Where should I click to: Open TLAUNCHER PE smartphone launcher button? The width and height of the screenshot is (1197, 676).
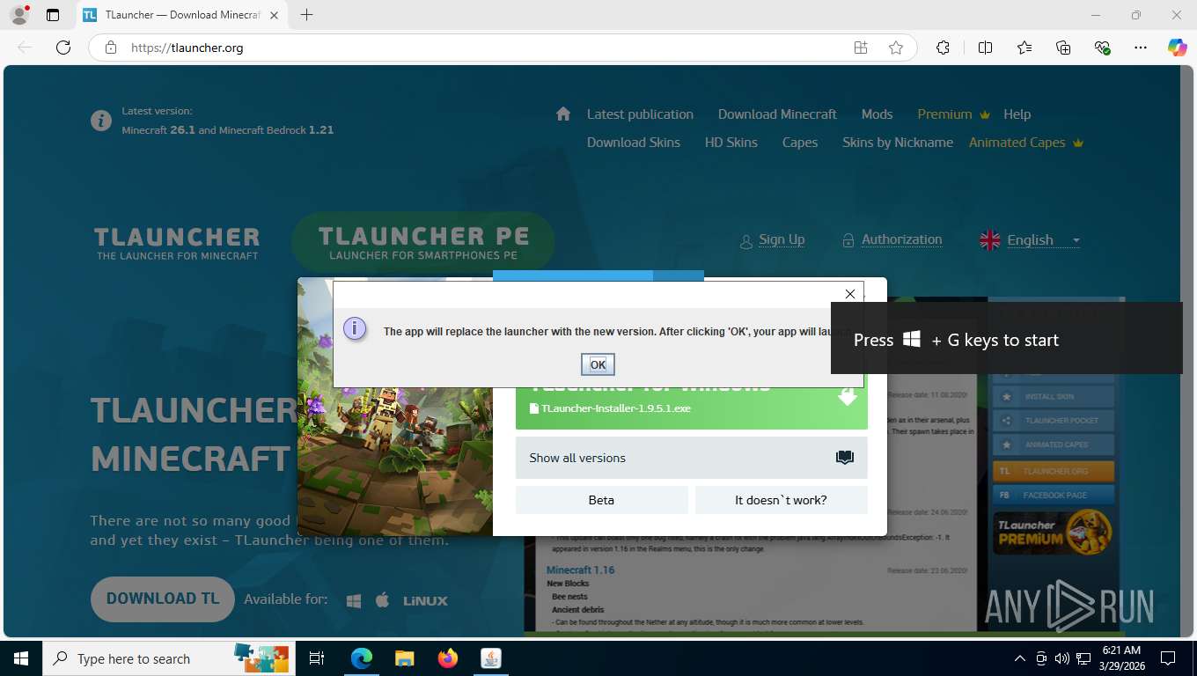[x=423, y=243]
